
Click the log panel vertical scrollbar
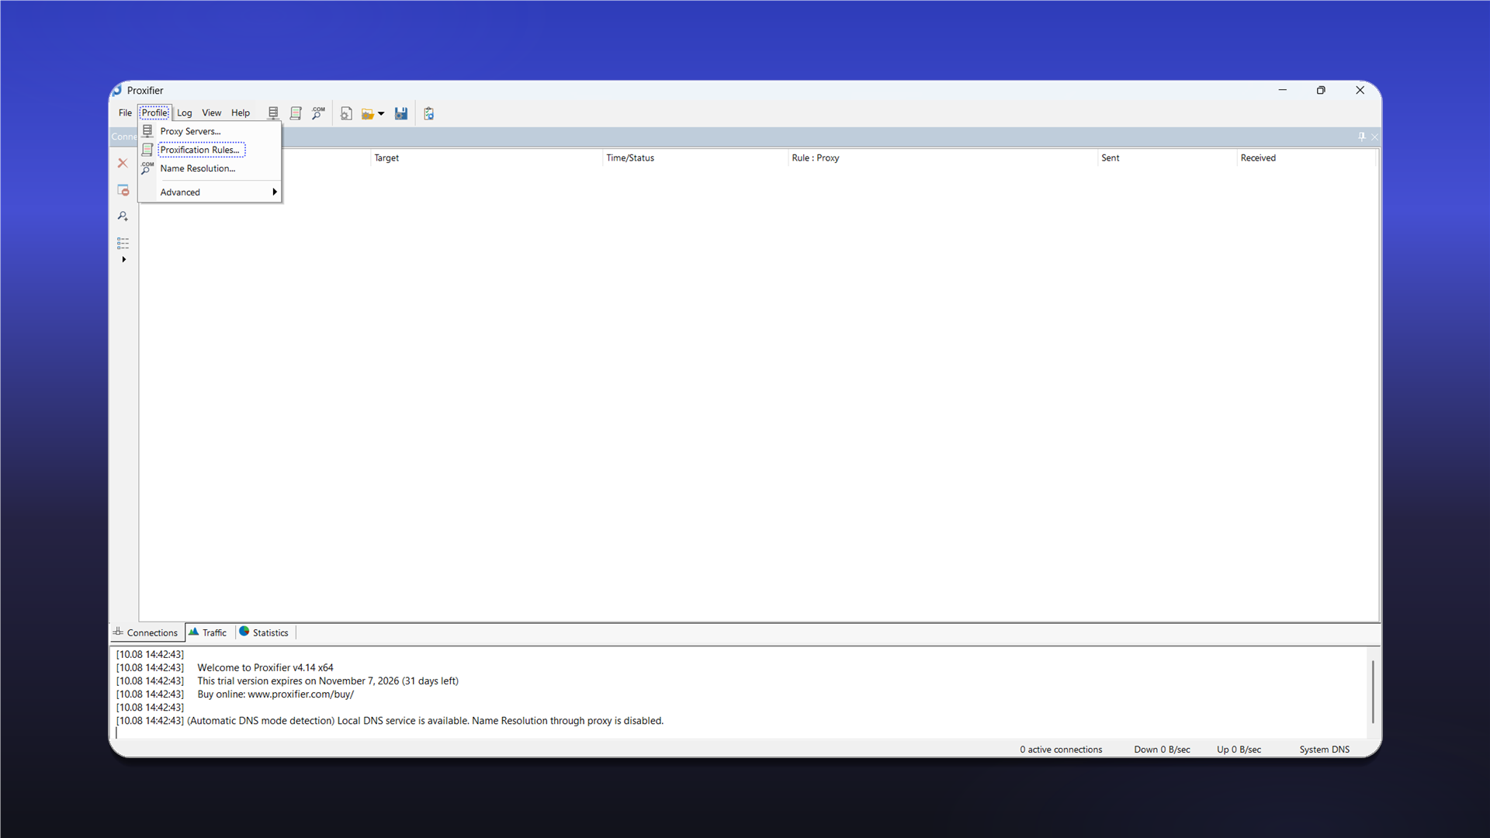pos(1372,691)
